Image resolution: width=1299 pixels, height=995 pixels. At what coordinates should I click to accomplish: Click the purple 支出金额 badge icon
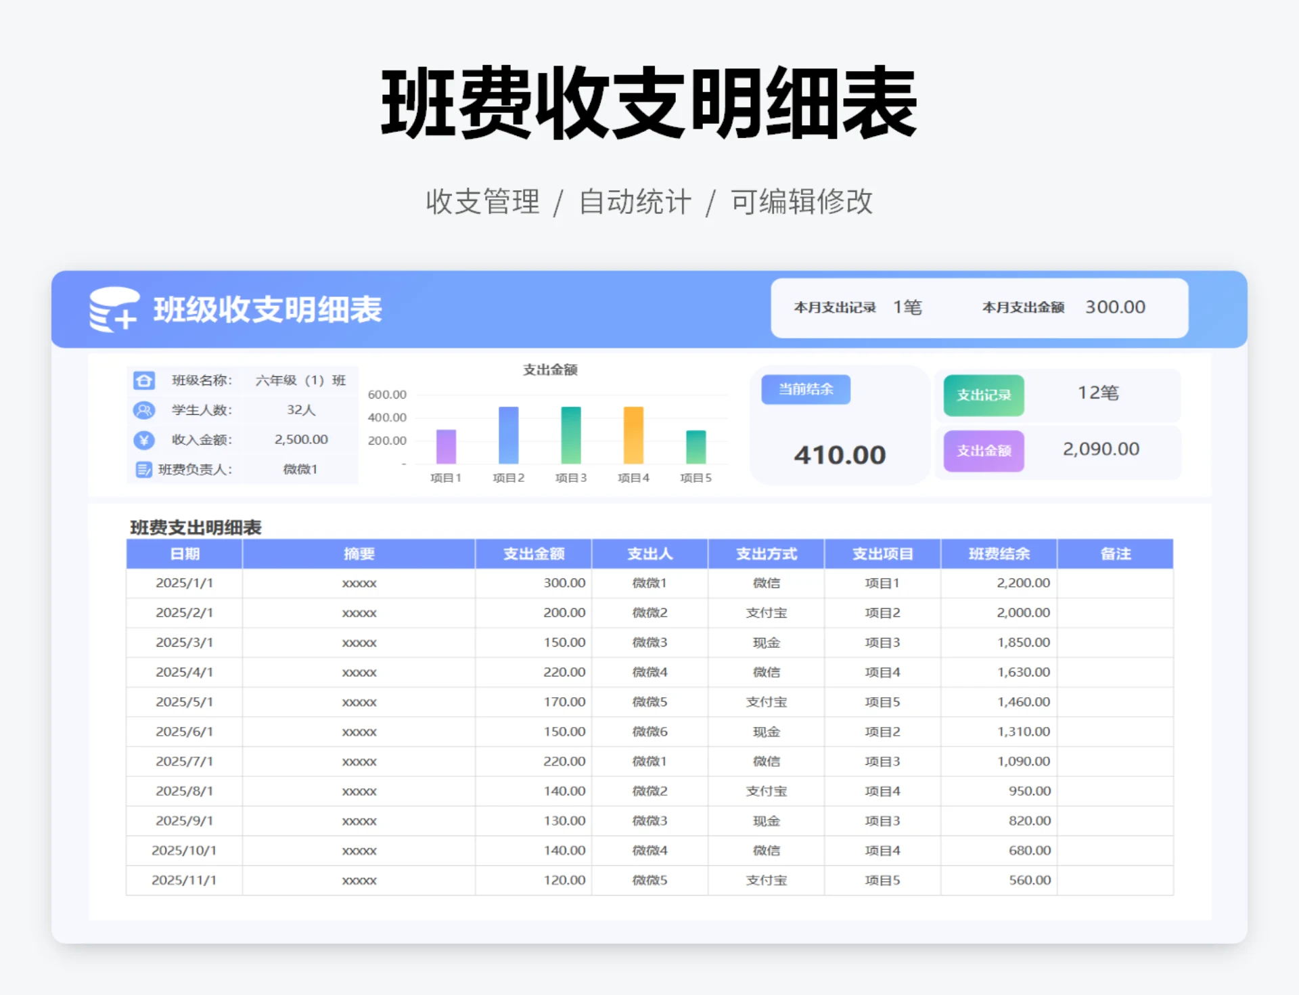[982, 451]
